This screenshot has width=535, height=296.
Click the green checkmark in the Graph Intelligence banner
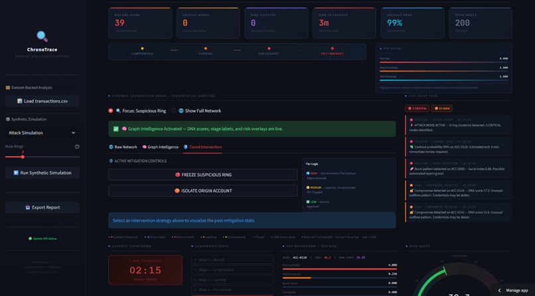click(116, 129)
